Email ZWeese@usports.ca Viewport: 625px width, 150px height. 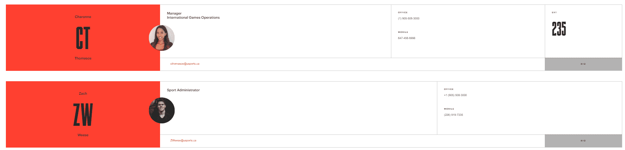point(183,141)
